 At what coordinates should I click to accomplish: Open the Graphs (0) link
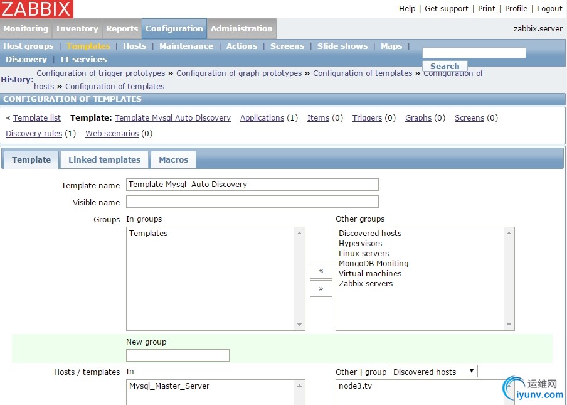[x=418, y=118]
